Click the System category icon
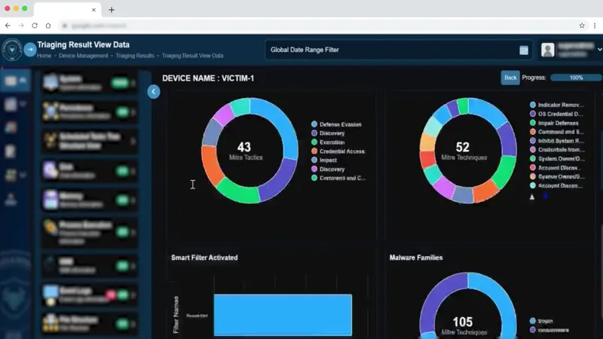Screen dimensions: 603x339 [x=51, y=82]
